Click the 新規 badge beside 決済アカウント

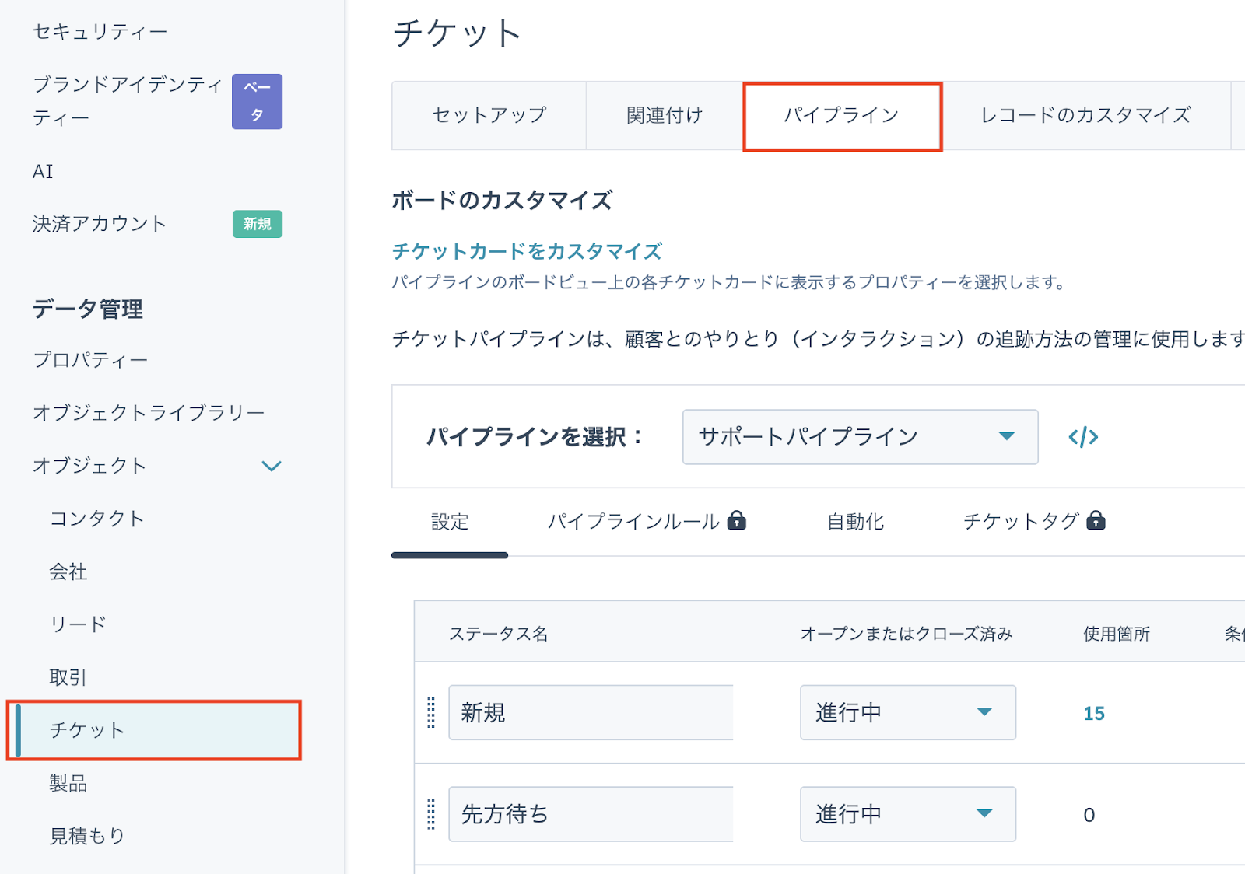tap(257, 224)
